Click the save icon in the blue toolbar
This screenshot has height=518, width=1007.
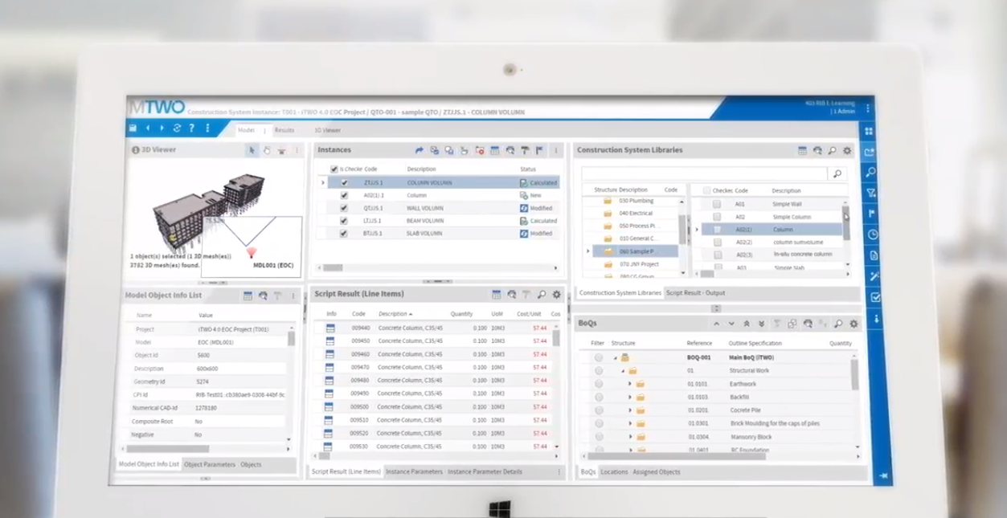pyautogui.click(x=133, y=128)
